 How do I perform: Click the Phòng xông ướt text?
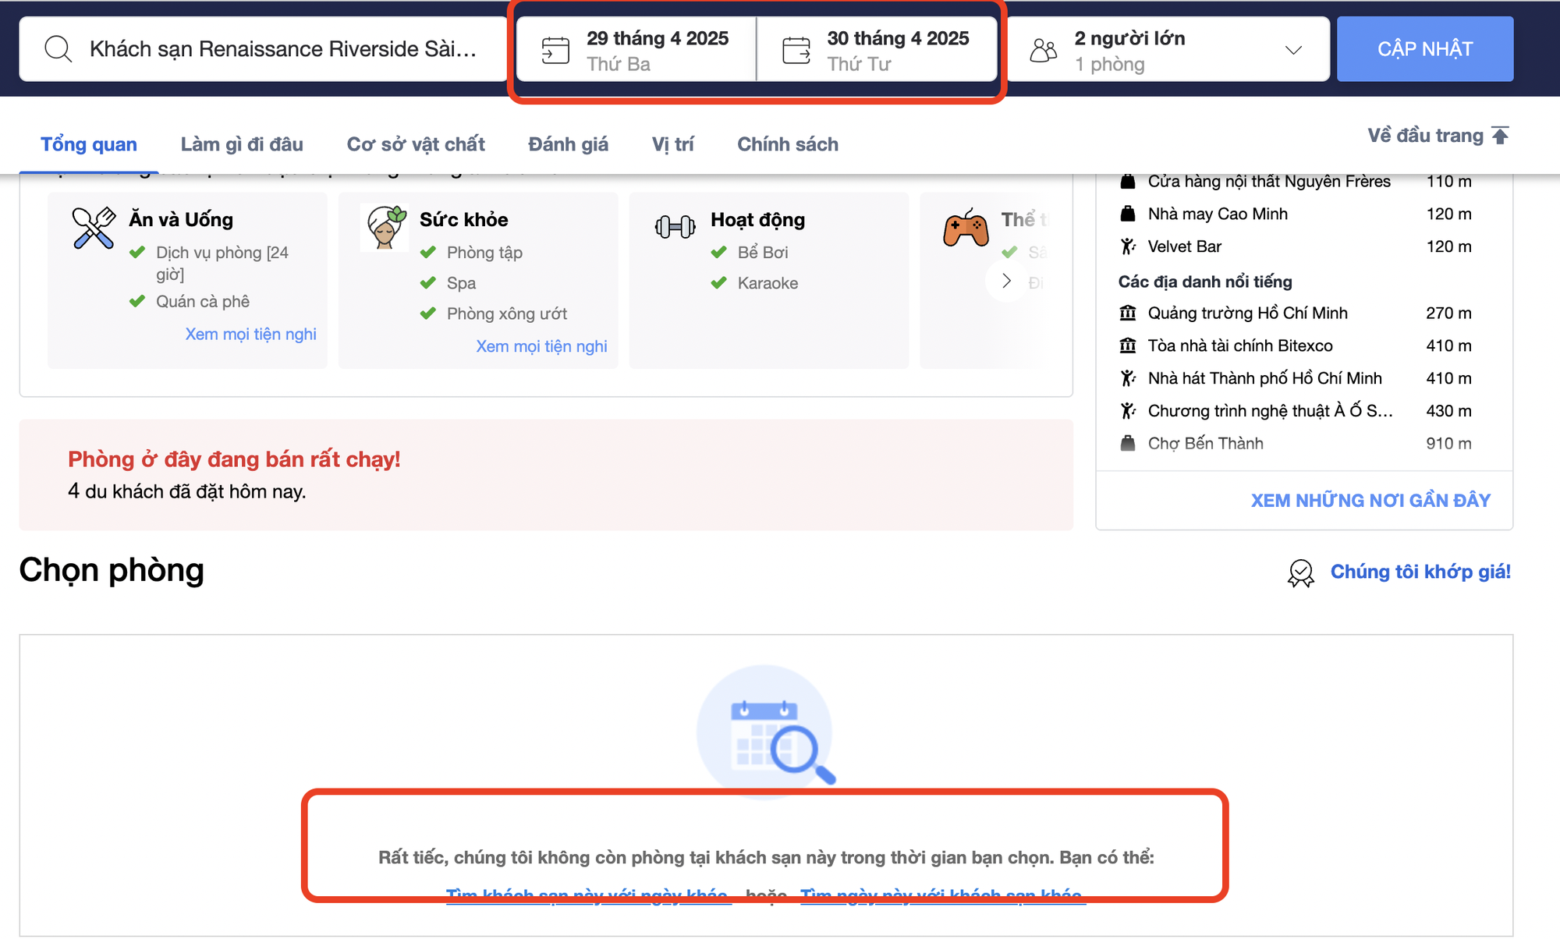[x=507, y=314]
